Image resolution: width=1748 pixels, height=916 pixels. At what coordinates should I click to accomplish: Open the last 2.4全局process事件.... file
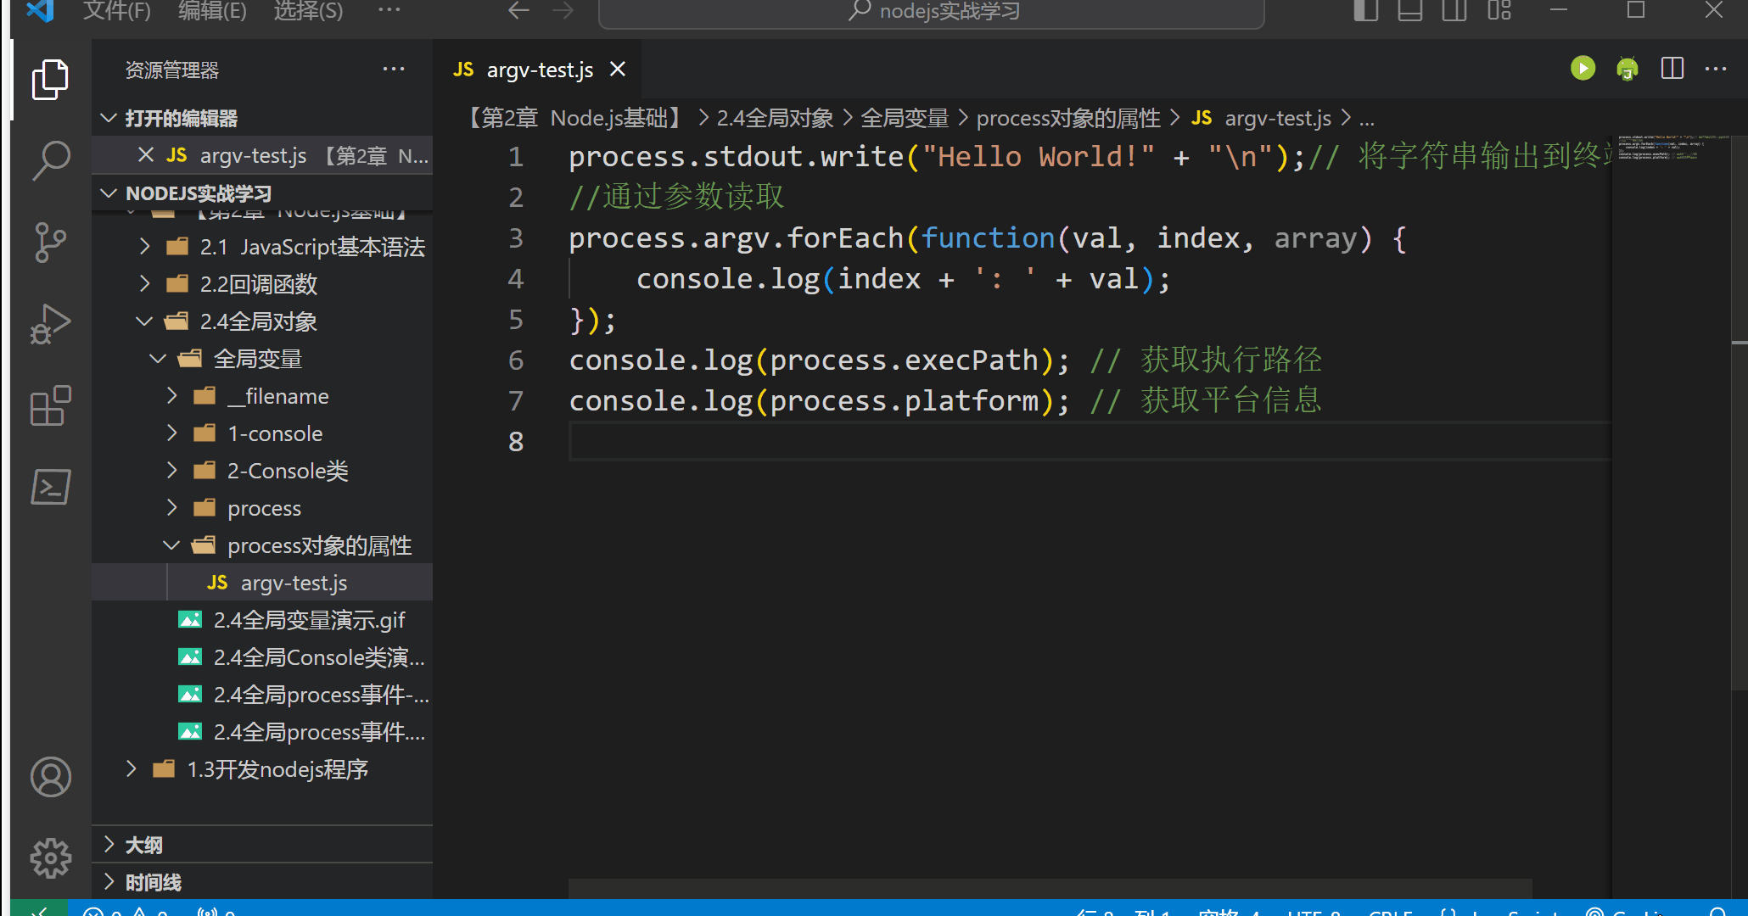pyautogui.click(x=262, y=732)
